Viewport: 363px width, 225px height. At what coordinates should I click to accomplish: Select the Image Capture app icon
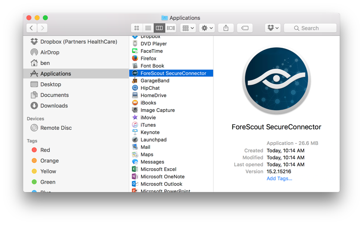click(x=135, y=110)
